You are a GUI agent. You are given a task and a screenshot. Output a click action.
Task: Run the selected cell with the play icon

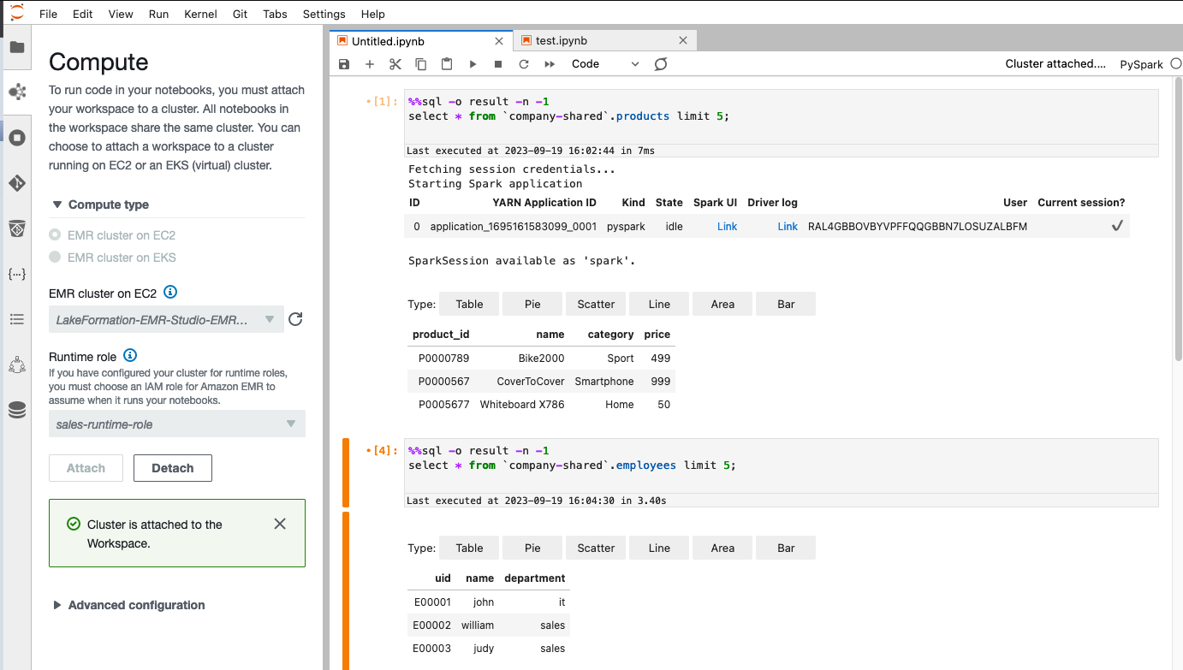point(473,63)
